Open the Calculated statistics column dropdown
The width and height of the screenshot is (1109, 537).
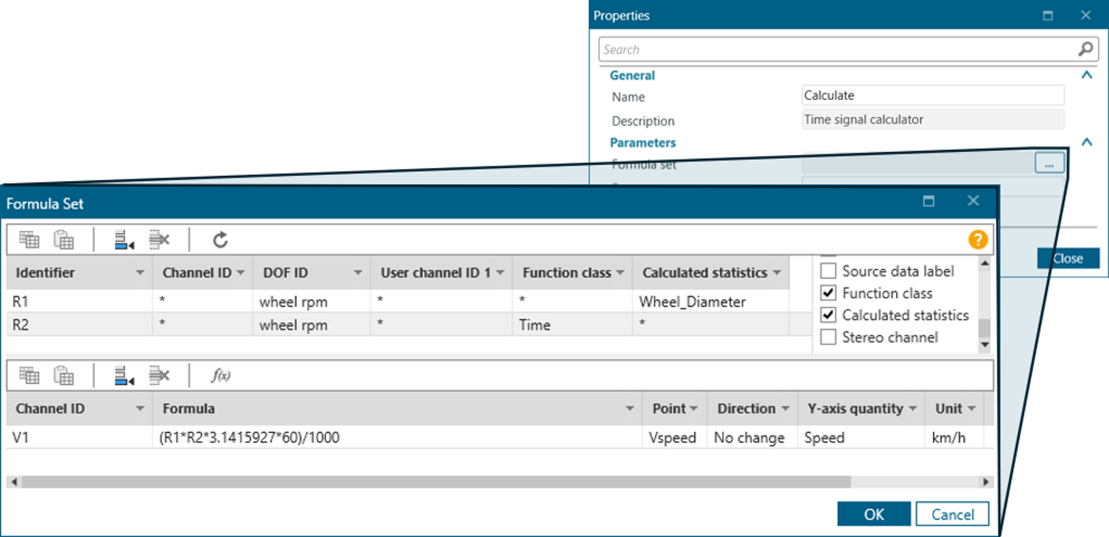[x=777, y=273]
